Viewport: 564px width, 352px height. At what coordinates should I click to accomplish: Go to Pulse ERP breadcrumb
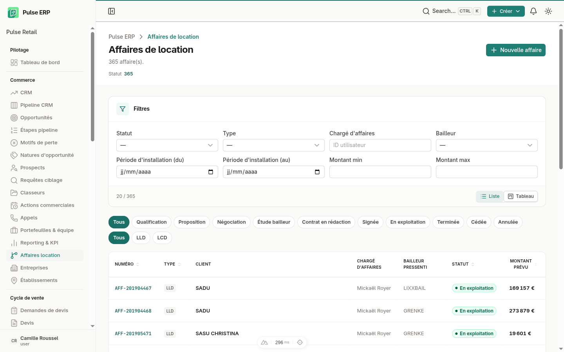pyautogui.click(x=122, y=37)
